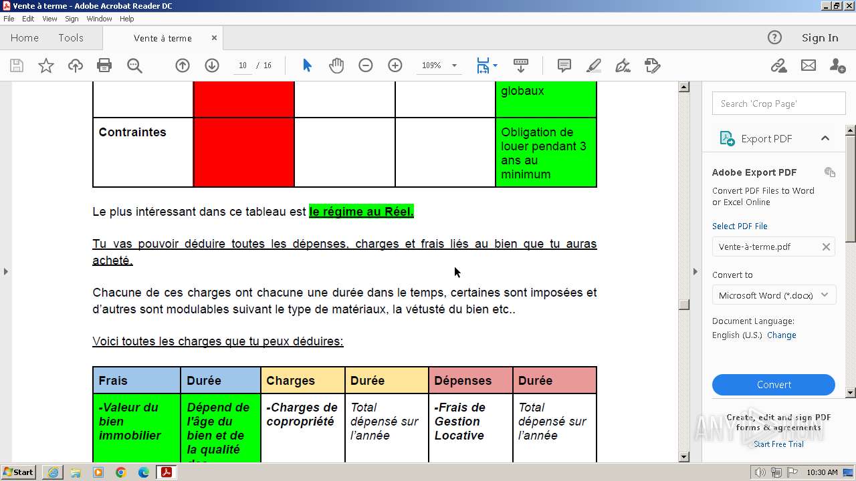Open the File menu

9,19
